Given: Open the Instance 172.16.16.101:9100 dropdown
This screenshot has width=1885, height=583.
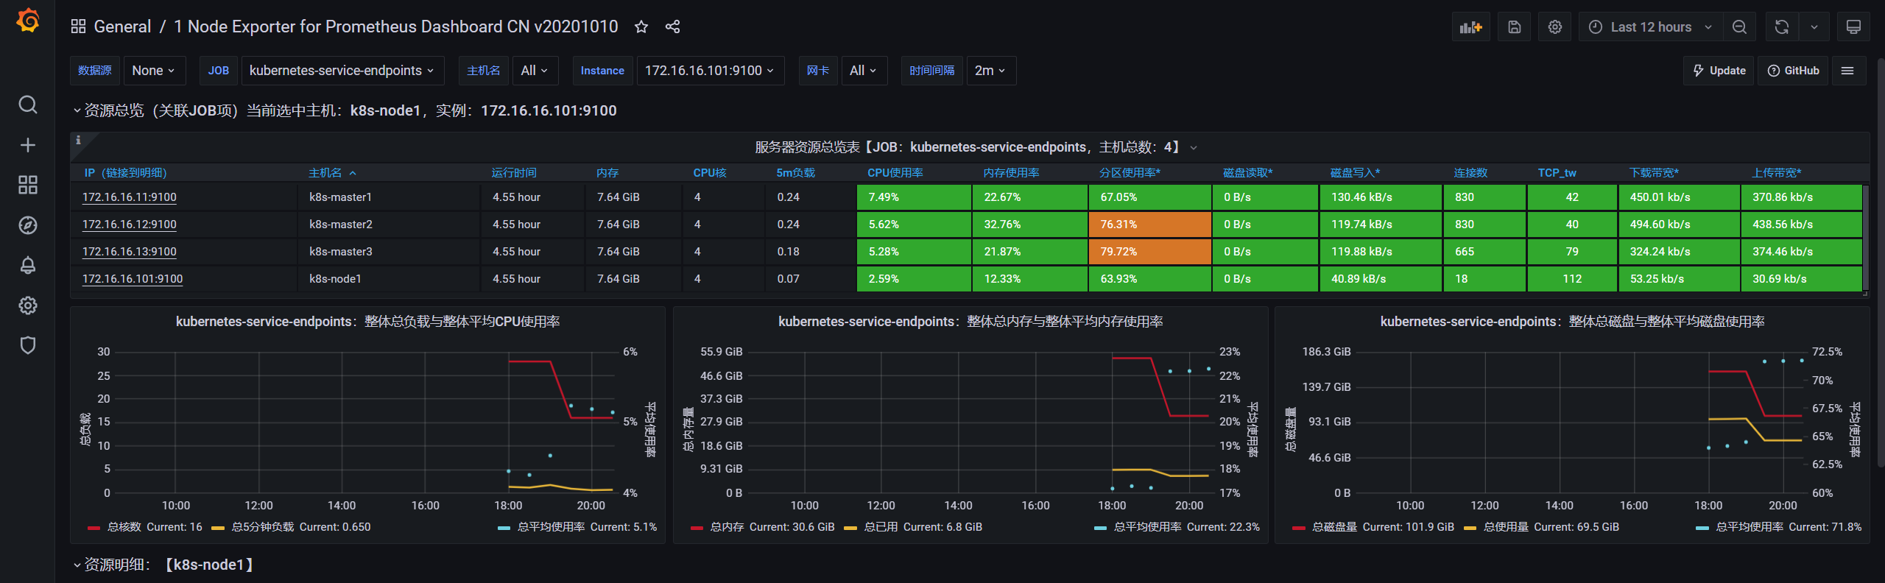Looking at the screenshot, I should 710,71.
